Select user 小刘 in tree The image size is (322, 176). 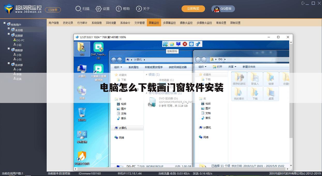coord(17,60)
